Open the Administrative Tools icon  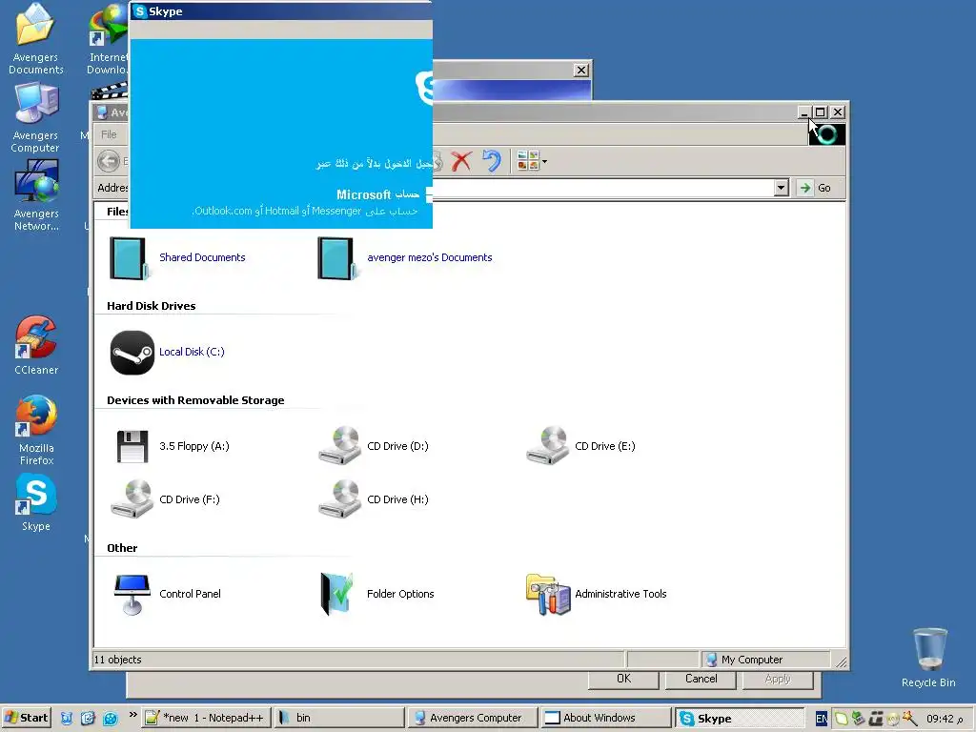click(x=548, y=595)
